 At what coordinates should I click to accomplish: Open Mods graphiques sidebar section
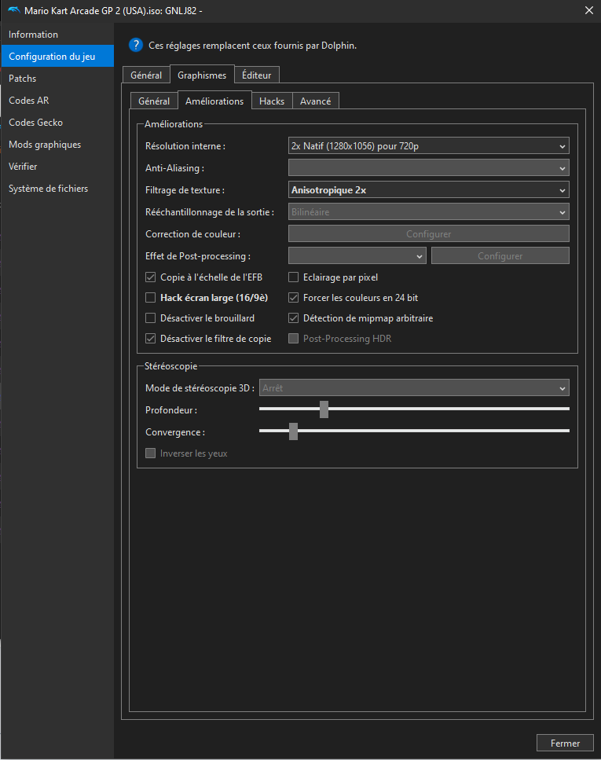click(44, 145)
